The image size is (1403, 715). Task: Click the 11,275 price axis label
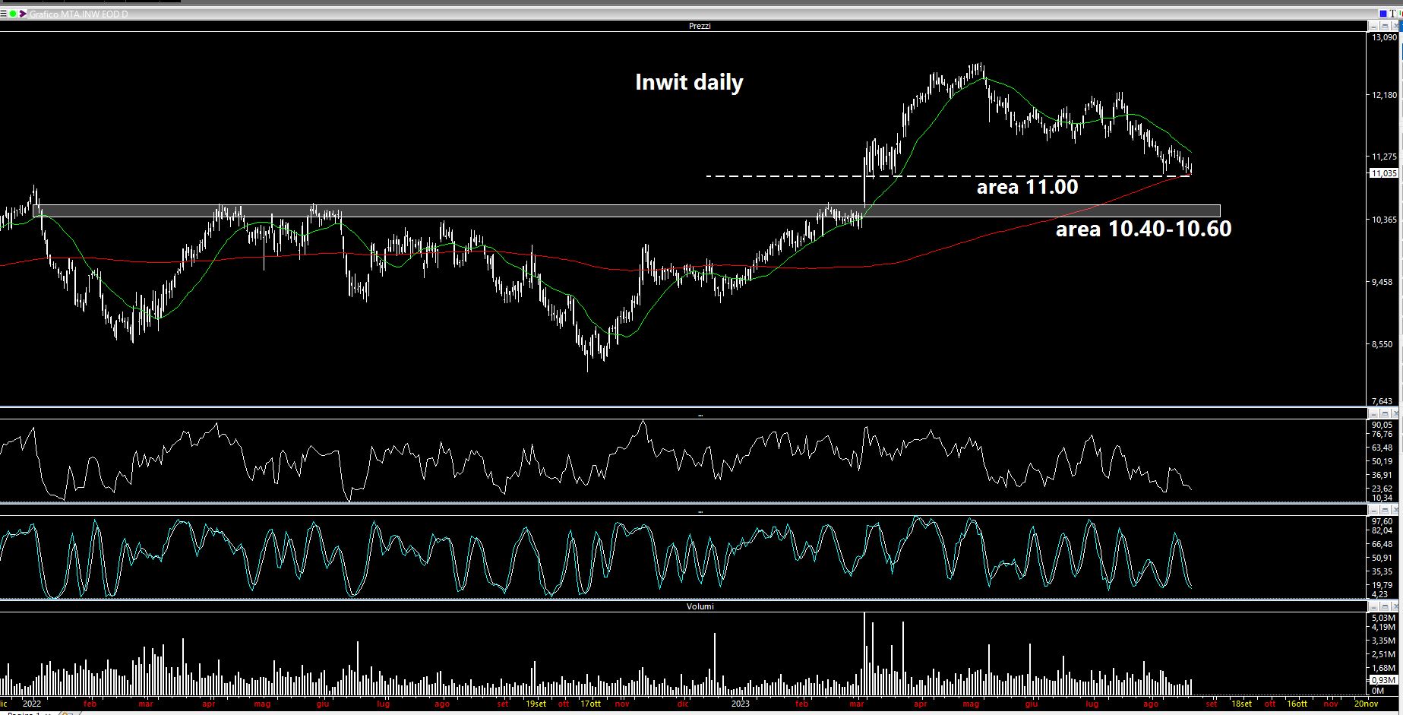(x=1385, y=157)
